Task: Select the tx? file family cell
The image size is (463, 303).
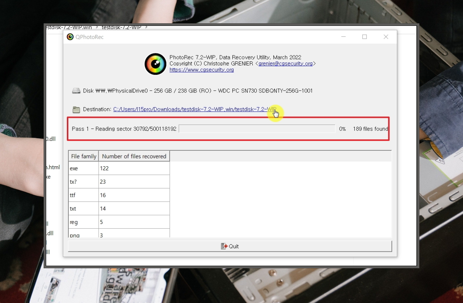Action: tap(84, 182)
